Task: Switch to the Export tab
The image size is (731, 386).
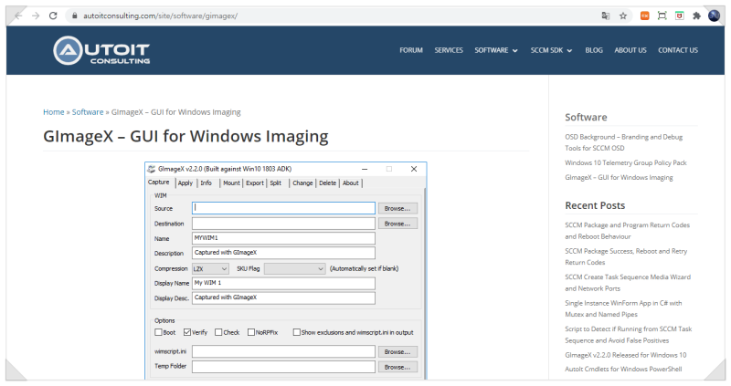Action: point(255,183)
